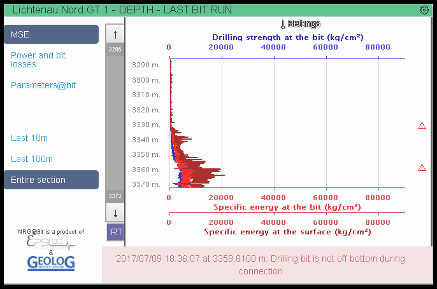Click the 3370 m. depth label
437x289 pixels.
(x=147, y=184)
